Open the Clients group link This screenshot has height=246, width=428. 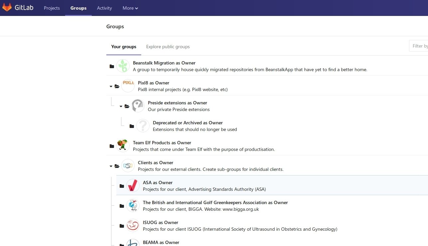click(x=156, y=163)
